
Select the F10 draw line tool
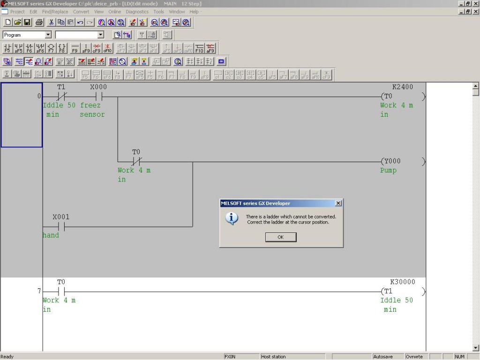point(199,48)
